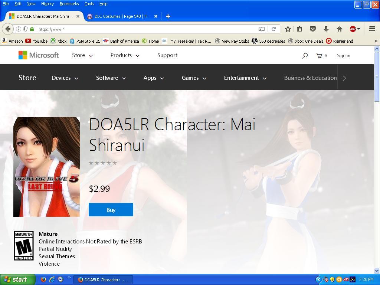
Task: Reload the page with the refresh icon
Action: (273, 29)
